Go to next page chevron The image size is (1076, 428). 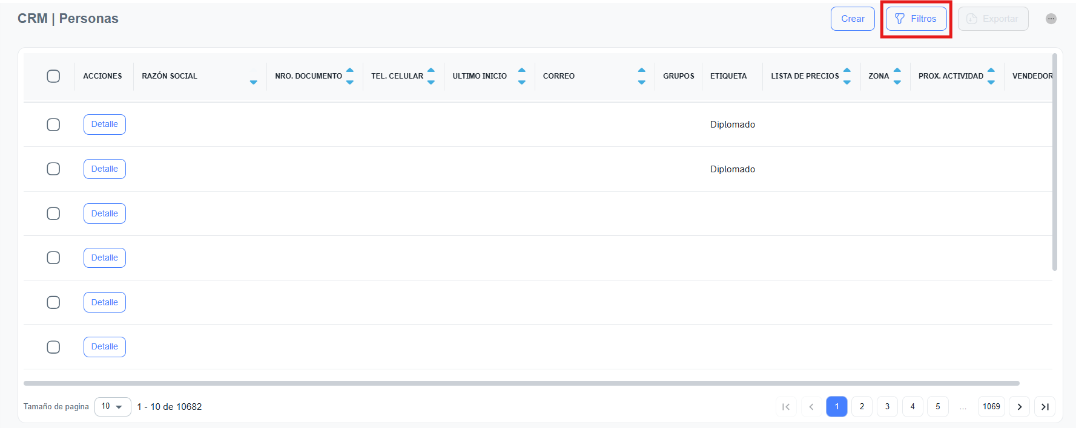(1019, 407)
